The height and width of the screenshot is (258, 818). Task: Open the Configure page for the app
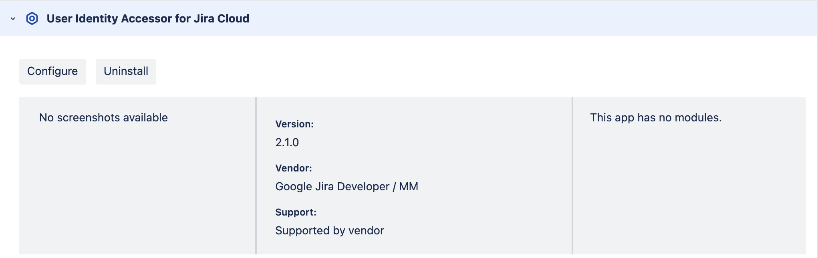click(52, 71)
